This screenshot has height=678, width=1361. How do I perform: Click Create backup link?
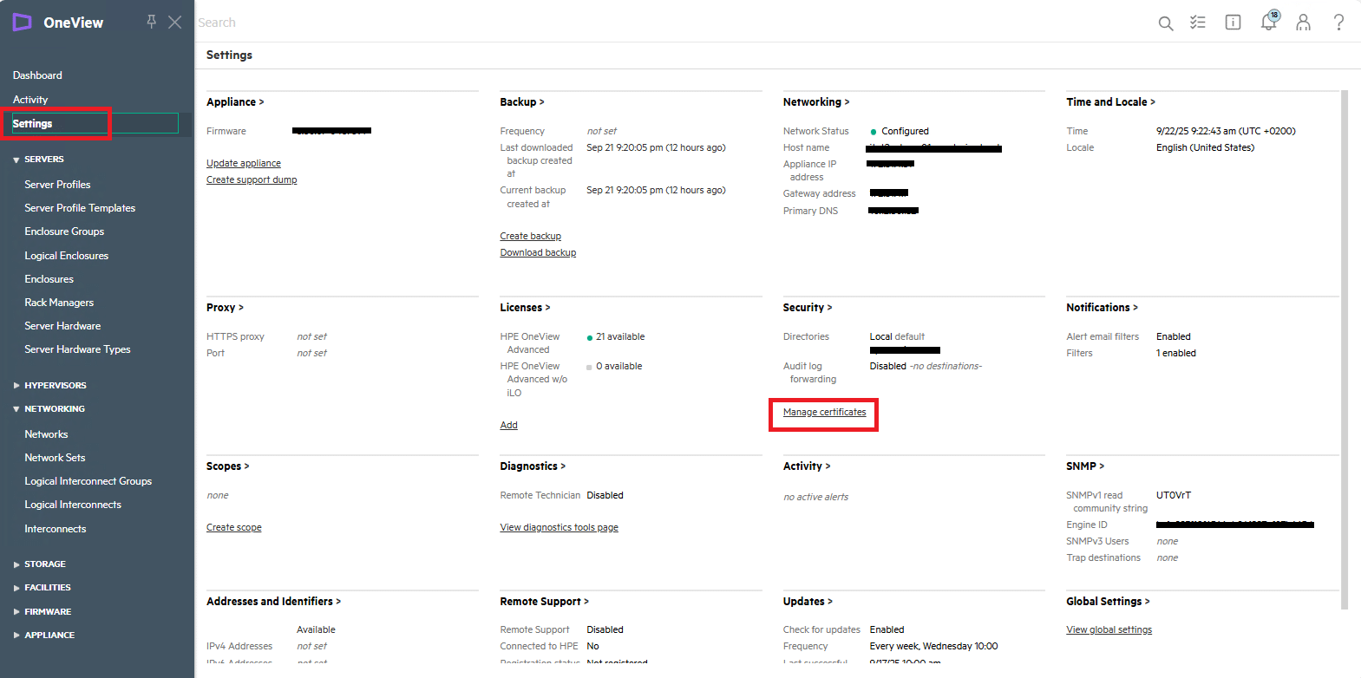click(530, 236)
